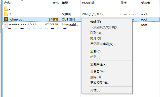This screenshot has width=160, height=97.
Task: Click the root owner of nohup.out
Action: [144, 20]
